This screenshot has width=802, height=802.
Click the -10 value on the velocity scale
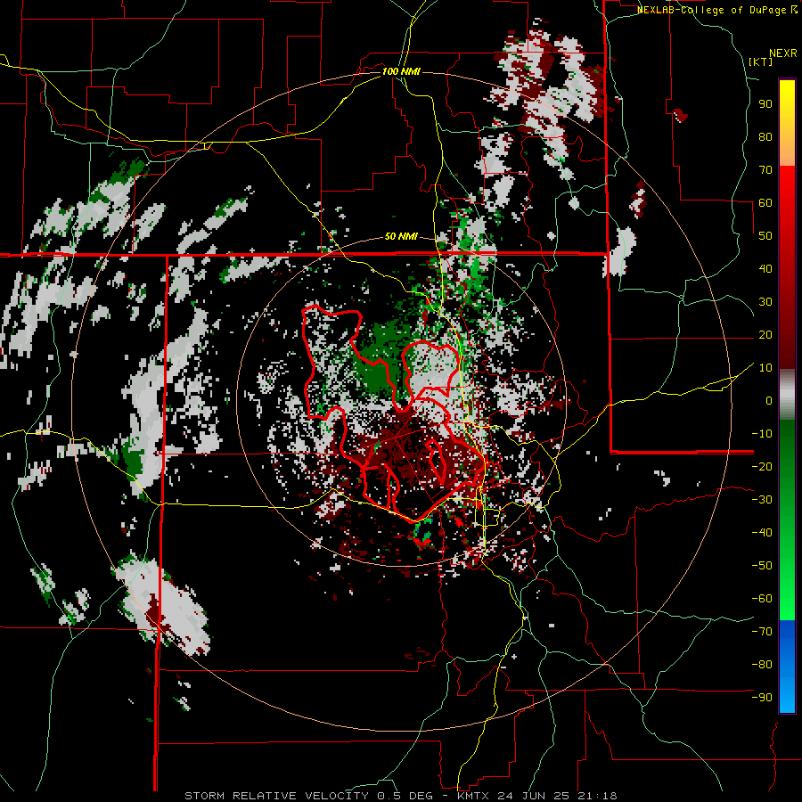(x=762, y=434)
